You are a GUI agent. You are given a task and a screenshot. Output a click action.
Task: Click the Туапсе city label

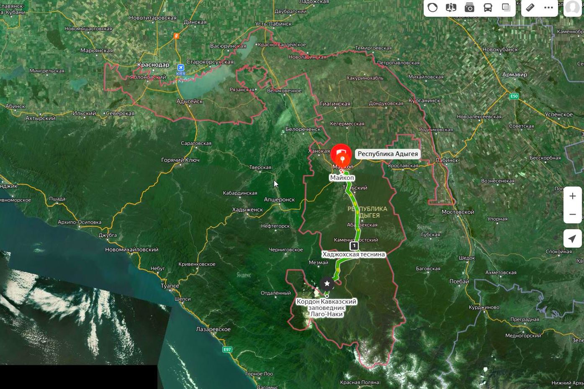tap(170, 286)
